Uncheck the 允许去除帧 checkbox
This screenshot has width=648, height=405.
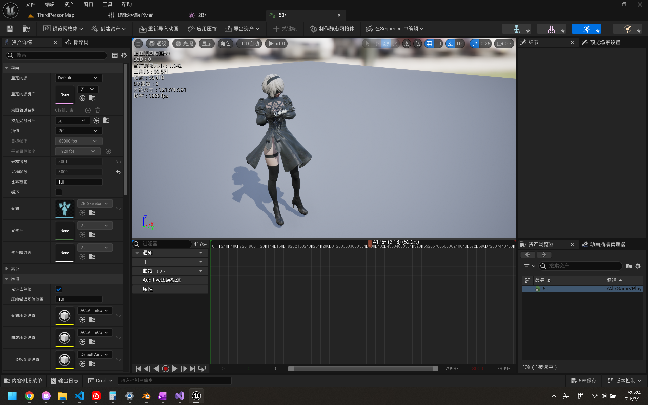pyautogui.click(x=58, y=289)
